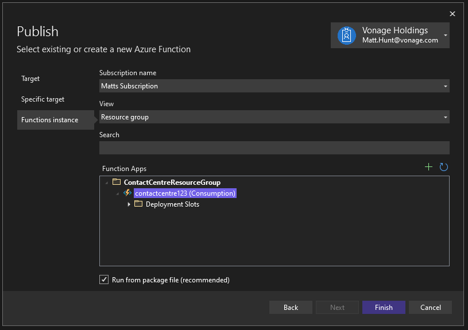The height and width of the screenshot is (330, 468).
Task: Toggle Run from package file checkbox
Action: tap(104, 279)
